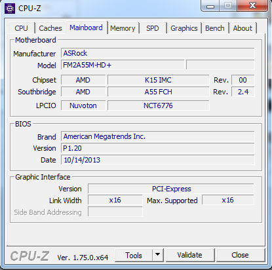The image size is (272, 270).
Task: Show the Graphics tab
Action: pos(184,28)
